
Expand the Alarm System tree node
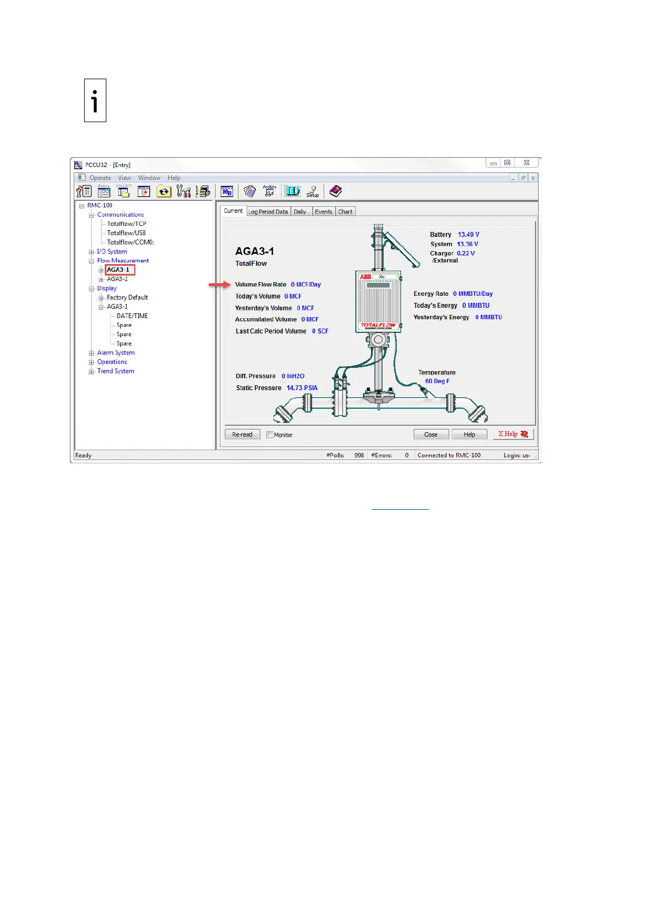tap(92, 353)
